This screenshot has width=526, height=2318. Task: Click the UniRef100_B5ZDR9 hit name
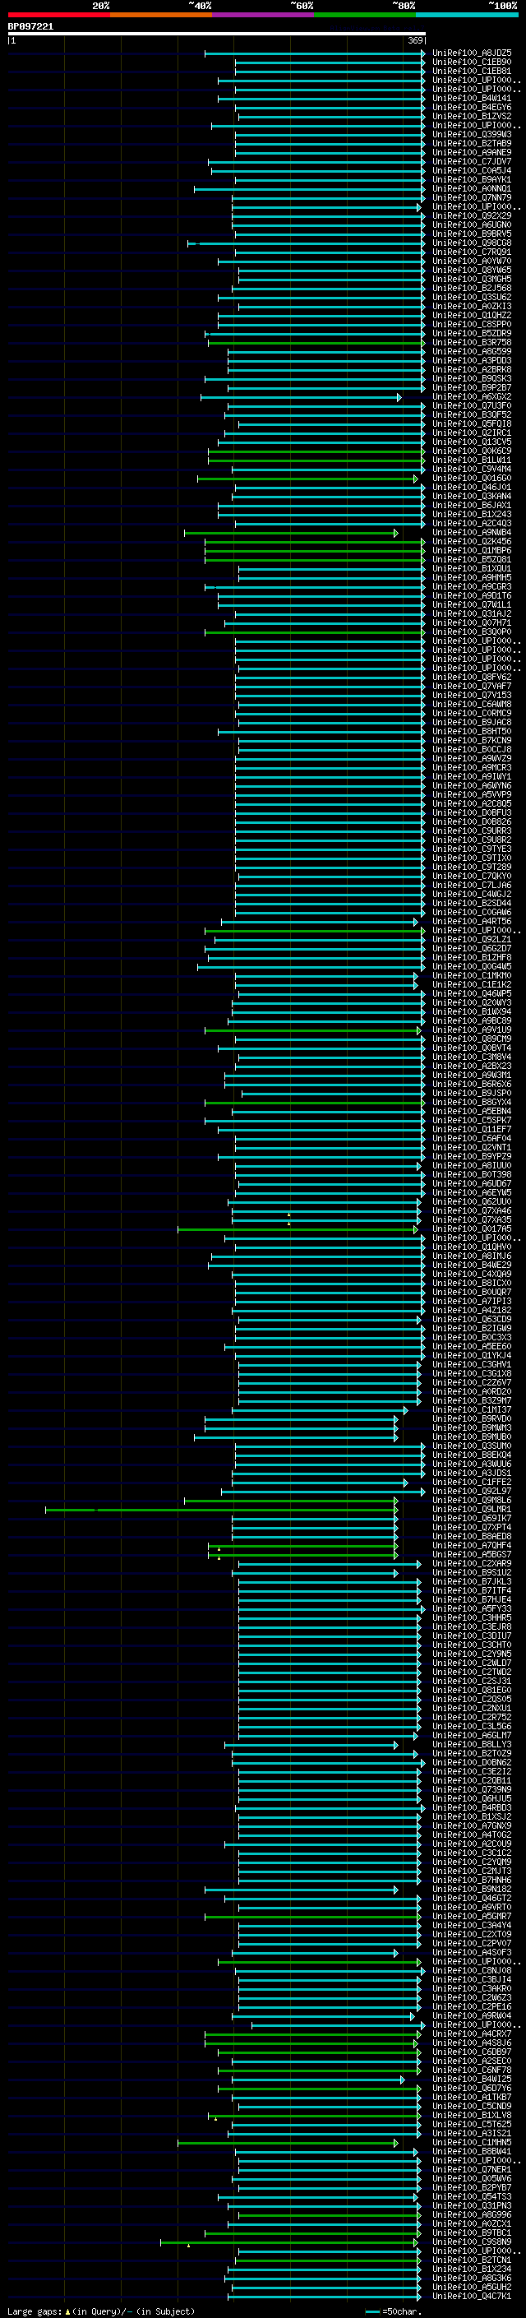click(472, 334)
